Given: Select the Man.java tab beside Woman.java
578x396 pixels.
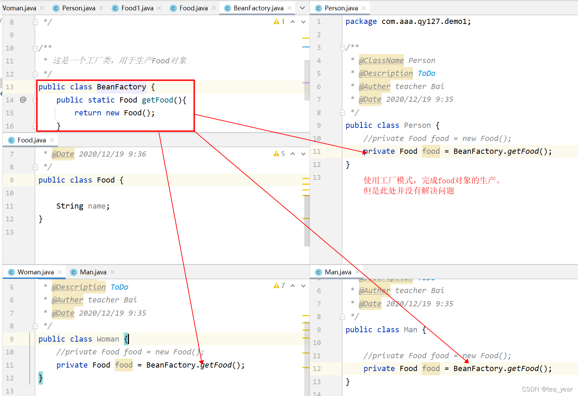Looking at the screenshot, I should coord(93,272).
